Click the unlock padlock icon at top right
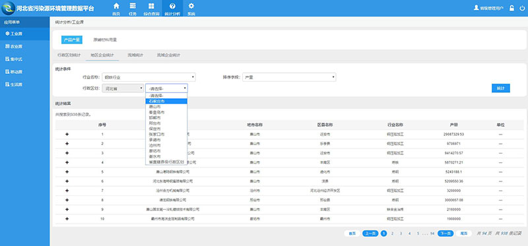 pyautogui.click(x=511, y=8)
